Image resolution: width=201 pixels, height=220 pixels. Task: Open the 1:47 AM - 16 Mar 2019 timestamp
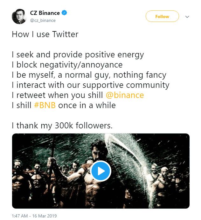pos(34,216)
